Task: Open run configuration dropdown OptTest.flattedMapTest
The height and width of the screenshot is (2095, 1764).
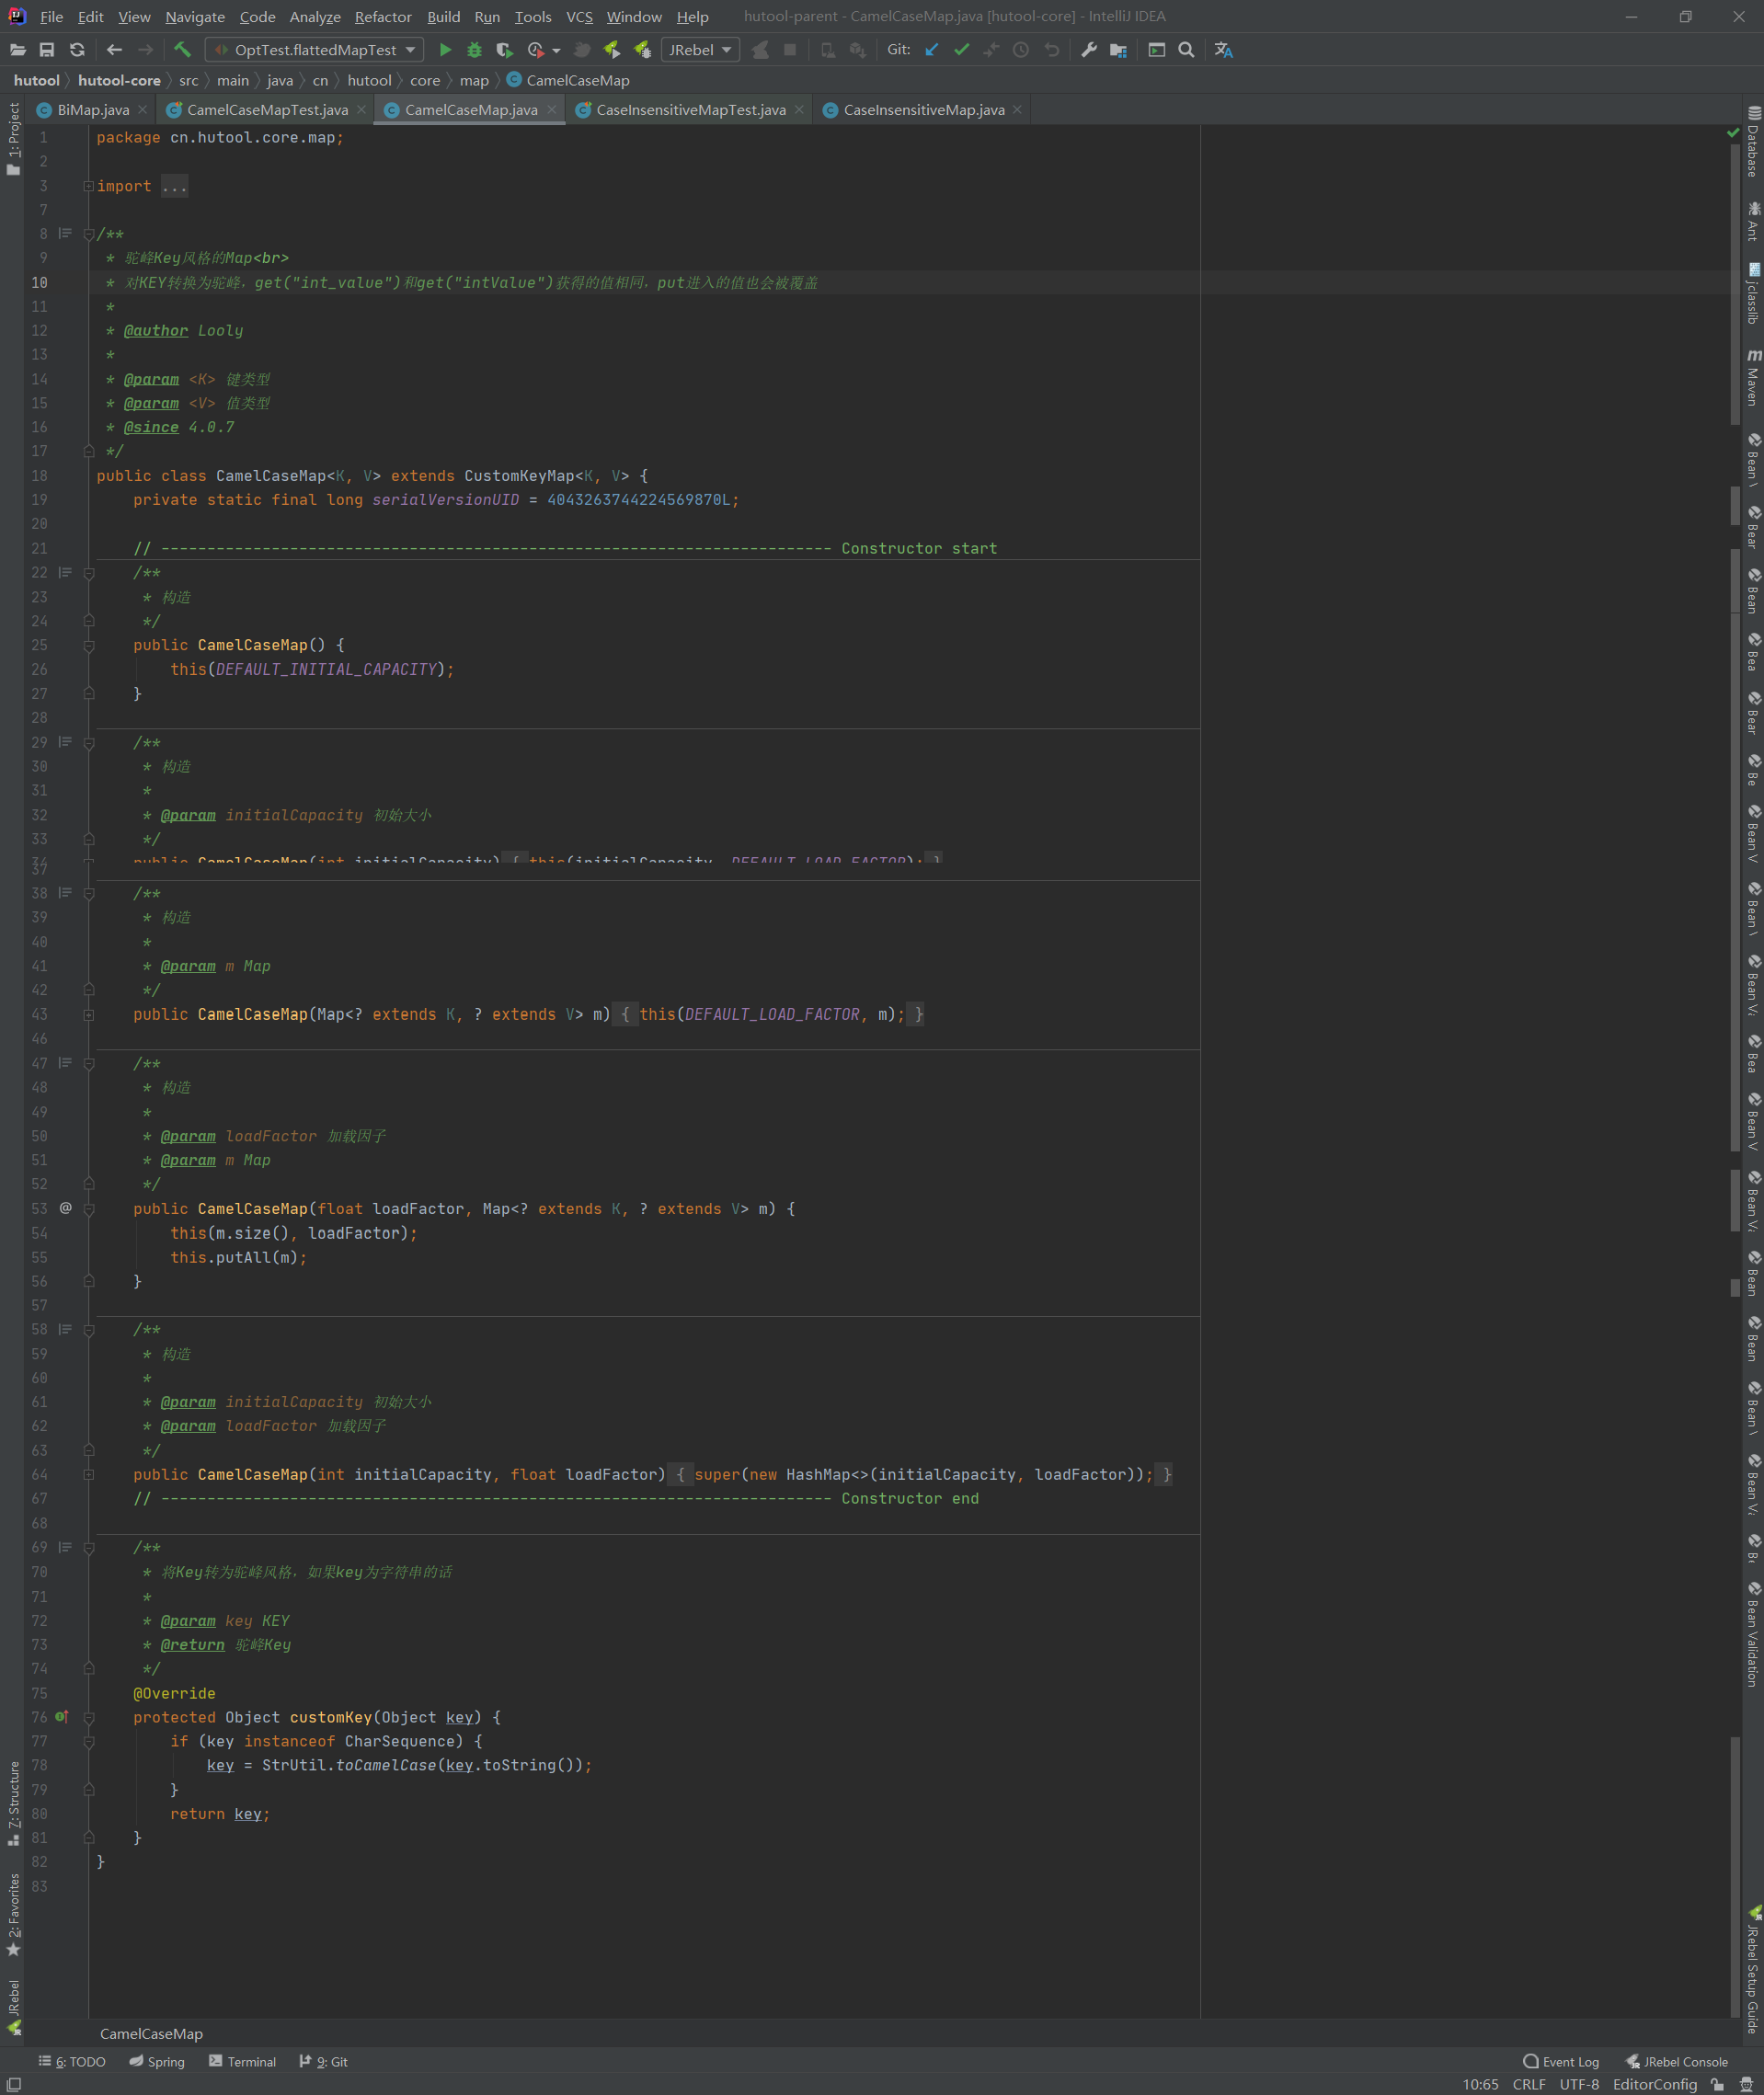Action: [315, 50]
